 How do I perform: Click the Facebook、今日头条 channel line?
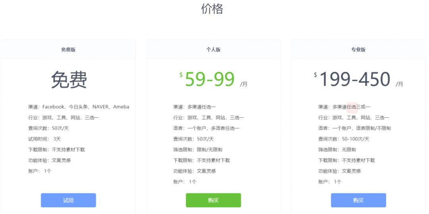[x=79, y=107]
